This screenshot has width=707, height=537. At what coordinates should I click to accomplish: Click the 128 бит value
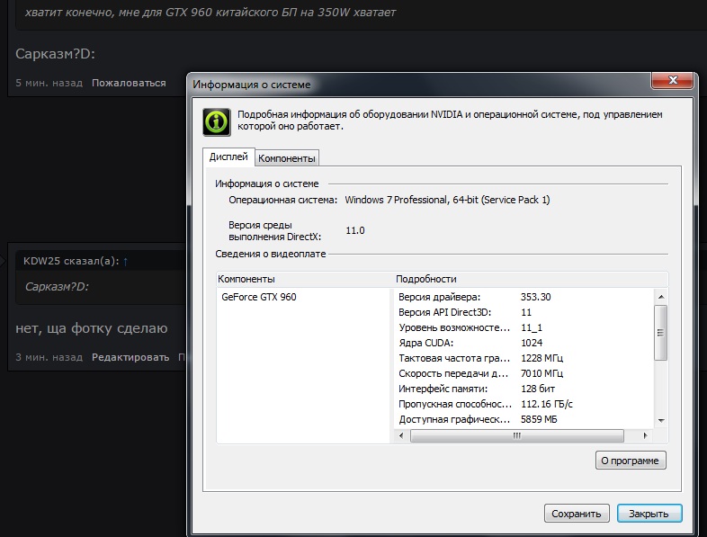pyautogui.click(x=538, y=389)
